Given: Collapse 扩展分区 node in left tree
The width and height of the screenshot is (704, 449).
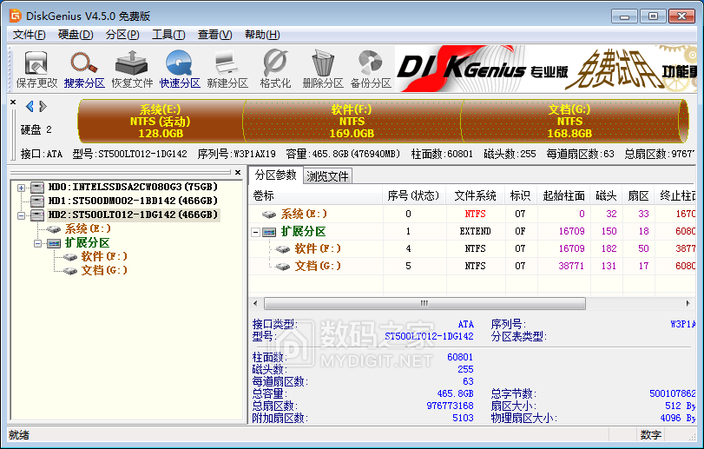Looking at the screenshot, I should pos(37,243).
